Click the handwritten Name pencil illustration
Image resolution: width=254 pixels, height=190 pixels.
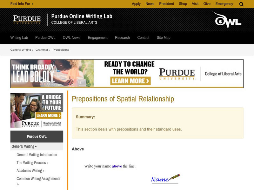[165, 179]
